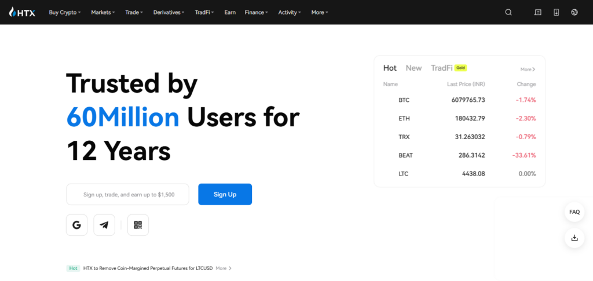Expand the Buy Crypto menu

click(x=65, y=13)
